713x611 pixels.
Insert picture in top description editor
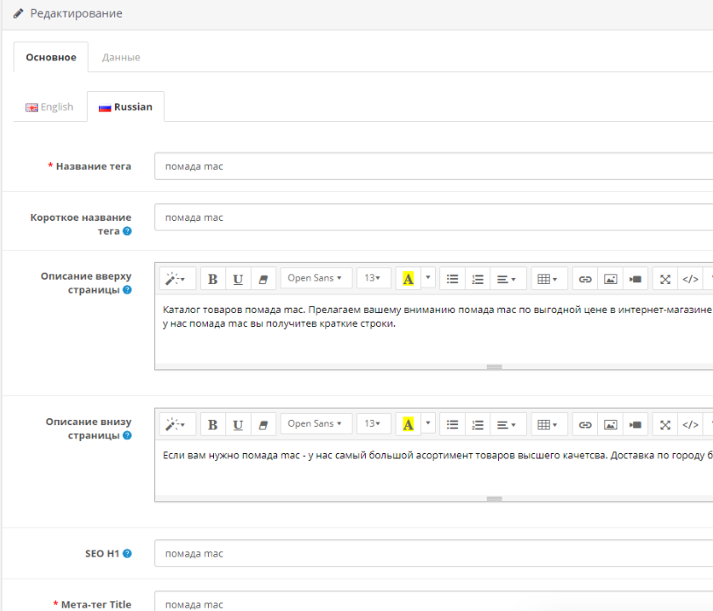(x=610, y=279)
